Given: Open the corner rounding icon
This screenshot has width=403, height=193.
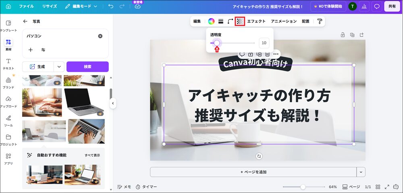Looking at the screenshot, I should 230,21.
